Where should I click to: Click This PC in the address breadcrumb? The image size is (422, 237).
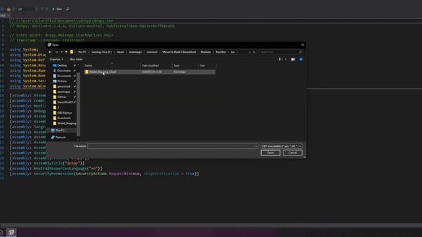pos(82,52)
